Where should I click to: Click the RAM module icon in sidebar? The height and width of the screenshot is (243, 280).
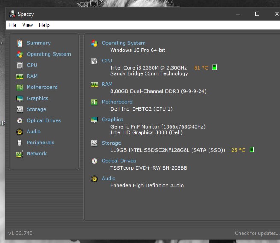point(20,76)
